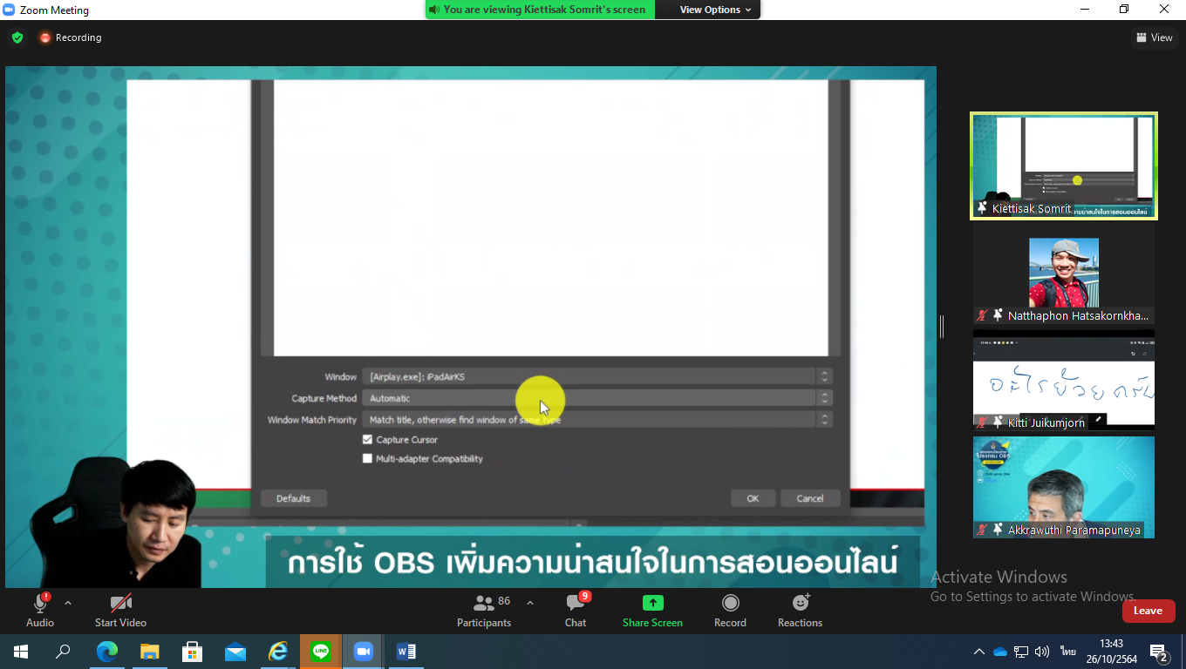Click the Audio microphone icon
Image resolution: width=1186 pixels, height=669 pixels.
(x=40, y=604)
